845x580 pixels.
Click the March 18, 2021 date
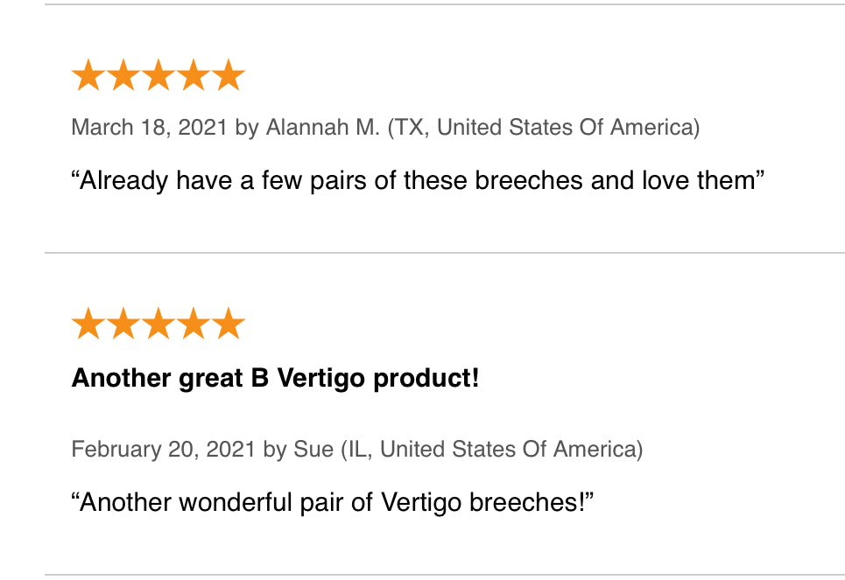click(149, 128)
